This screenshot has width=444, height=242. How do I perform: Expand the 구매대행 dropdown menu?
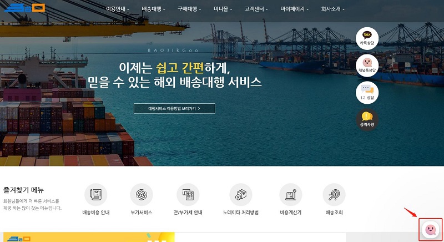(189, 9)
